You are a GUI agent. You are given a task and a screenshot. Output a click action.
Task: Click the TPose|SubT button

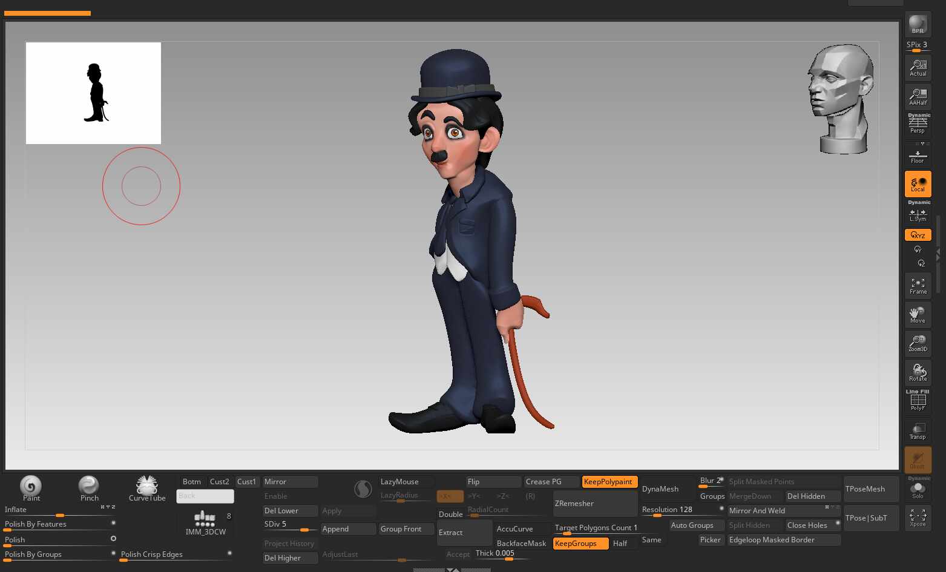(x=871, y=518)
